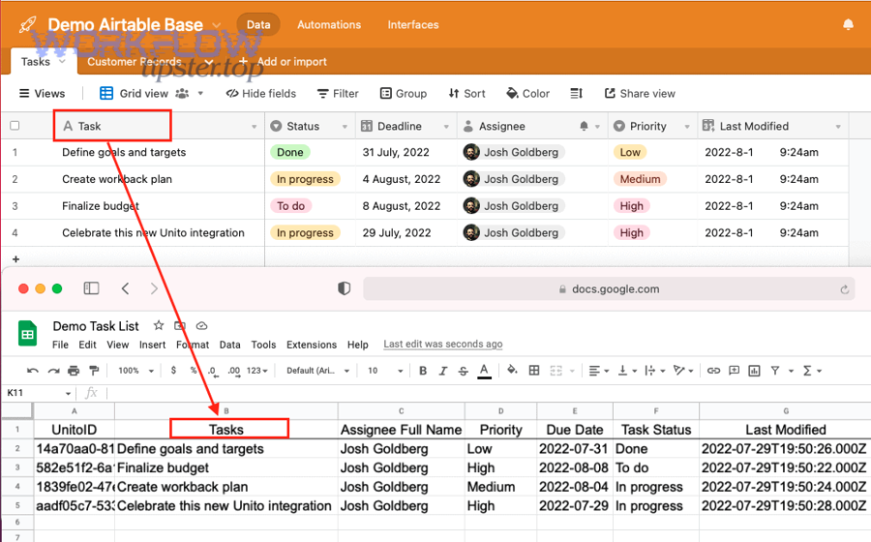This screenshot has height=542, width=871.
Task: Expand the Status field dropdown arrow
Action: 345,127
